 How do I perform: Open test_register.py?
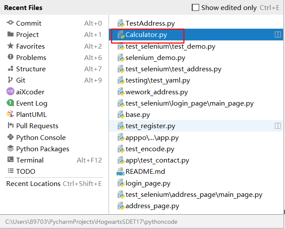tap(196, 126)
